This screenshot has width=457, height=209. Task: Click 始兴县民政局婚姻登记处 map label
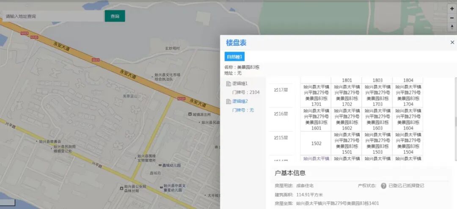pyautogui.click(x=64, y=149)
